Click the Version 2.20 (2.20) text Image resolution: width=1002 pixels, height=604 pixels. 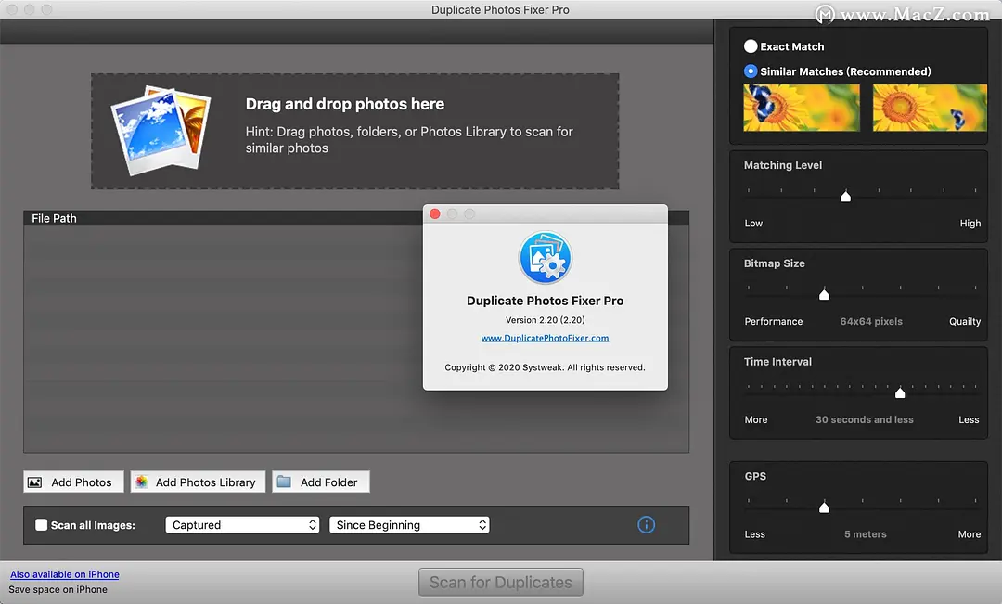coord(546,319)
